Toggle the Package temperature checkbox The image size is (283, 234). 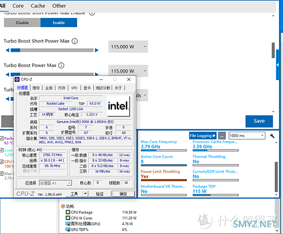pos(2,138)
